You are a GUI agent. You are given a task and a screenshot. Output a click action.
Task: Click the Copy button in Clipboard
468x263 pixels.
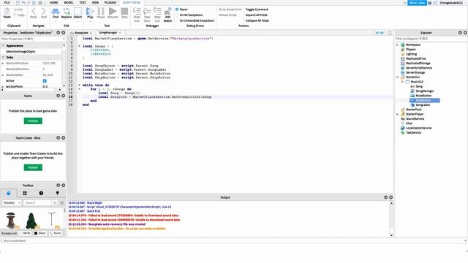(19, 15)
